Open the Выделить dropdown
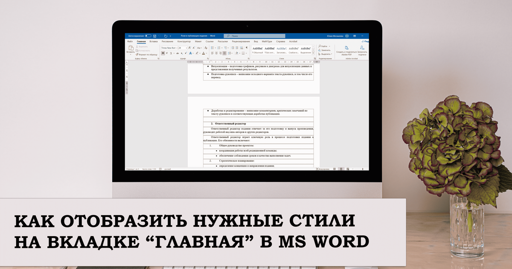Viewport: 512px width, 269px height. pyautogui.click(x=325, y=54)
